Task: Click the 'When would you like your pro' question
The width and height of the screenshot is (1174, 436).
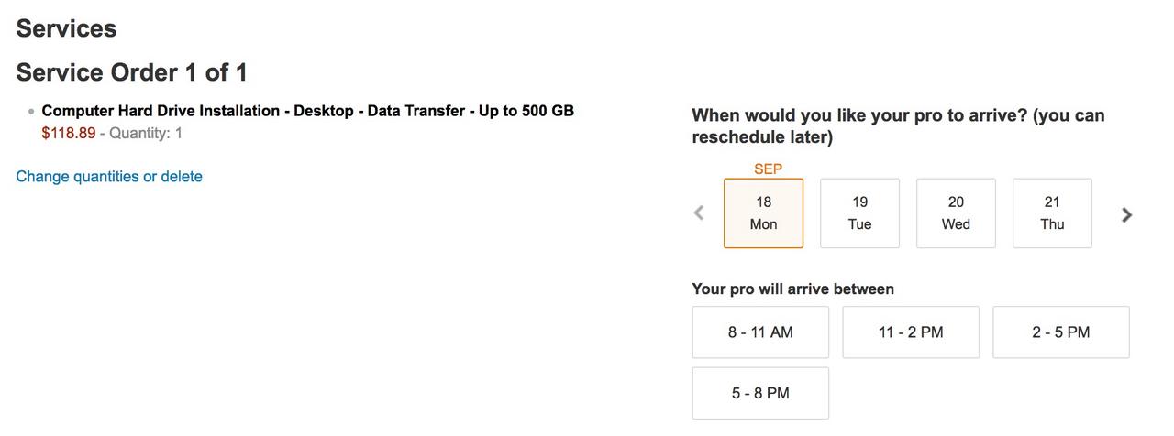Action: 898,126
